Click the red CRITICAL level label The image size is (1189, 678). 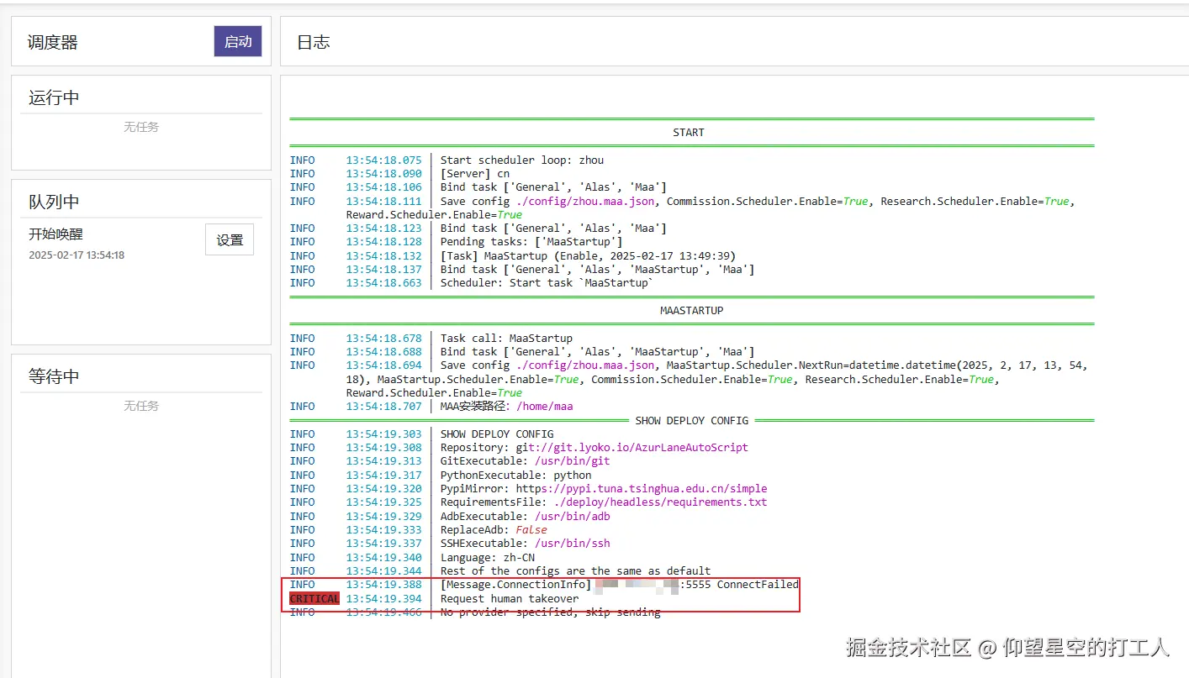314,599
